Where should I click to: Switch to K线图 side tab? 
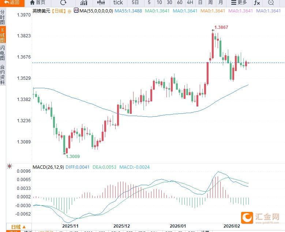click(x=3, y=35)
